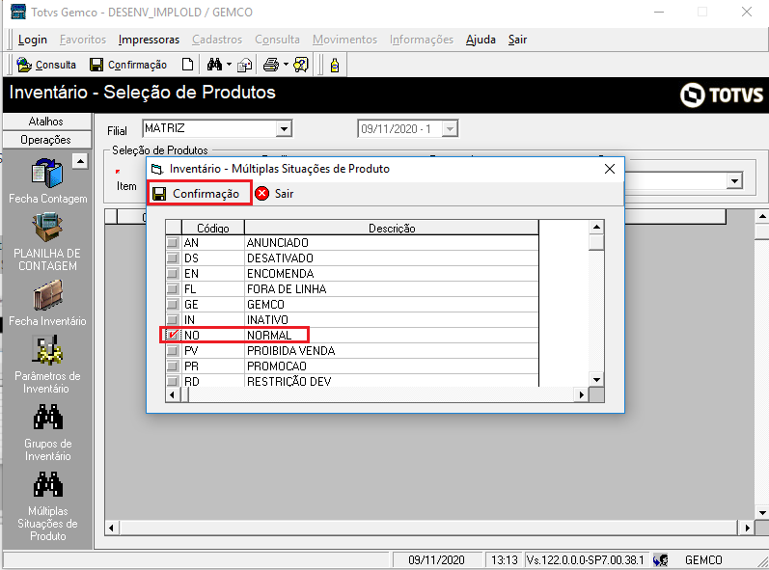This screenshot has height=570, width=769.
Task: Open the Fecha Contagem shortcut
Action: click(47, 180)
